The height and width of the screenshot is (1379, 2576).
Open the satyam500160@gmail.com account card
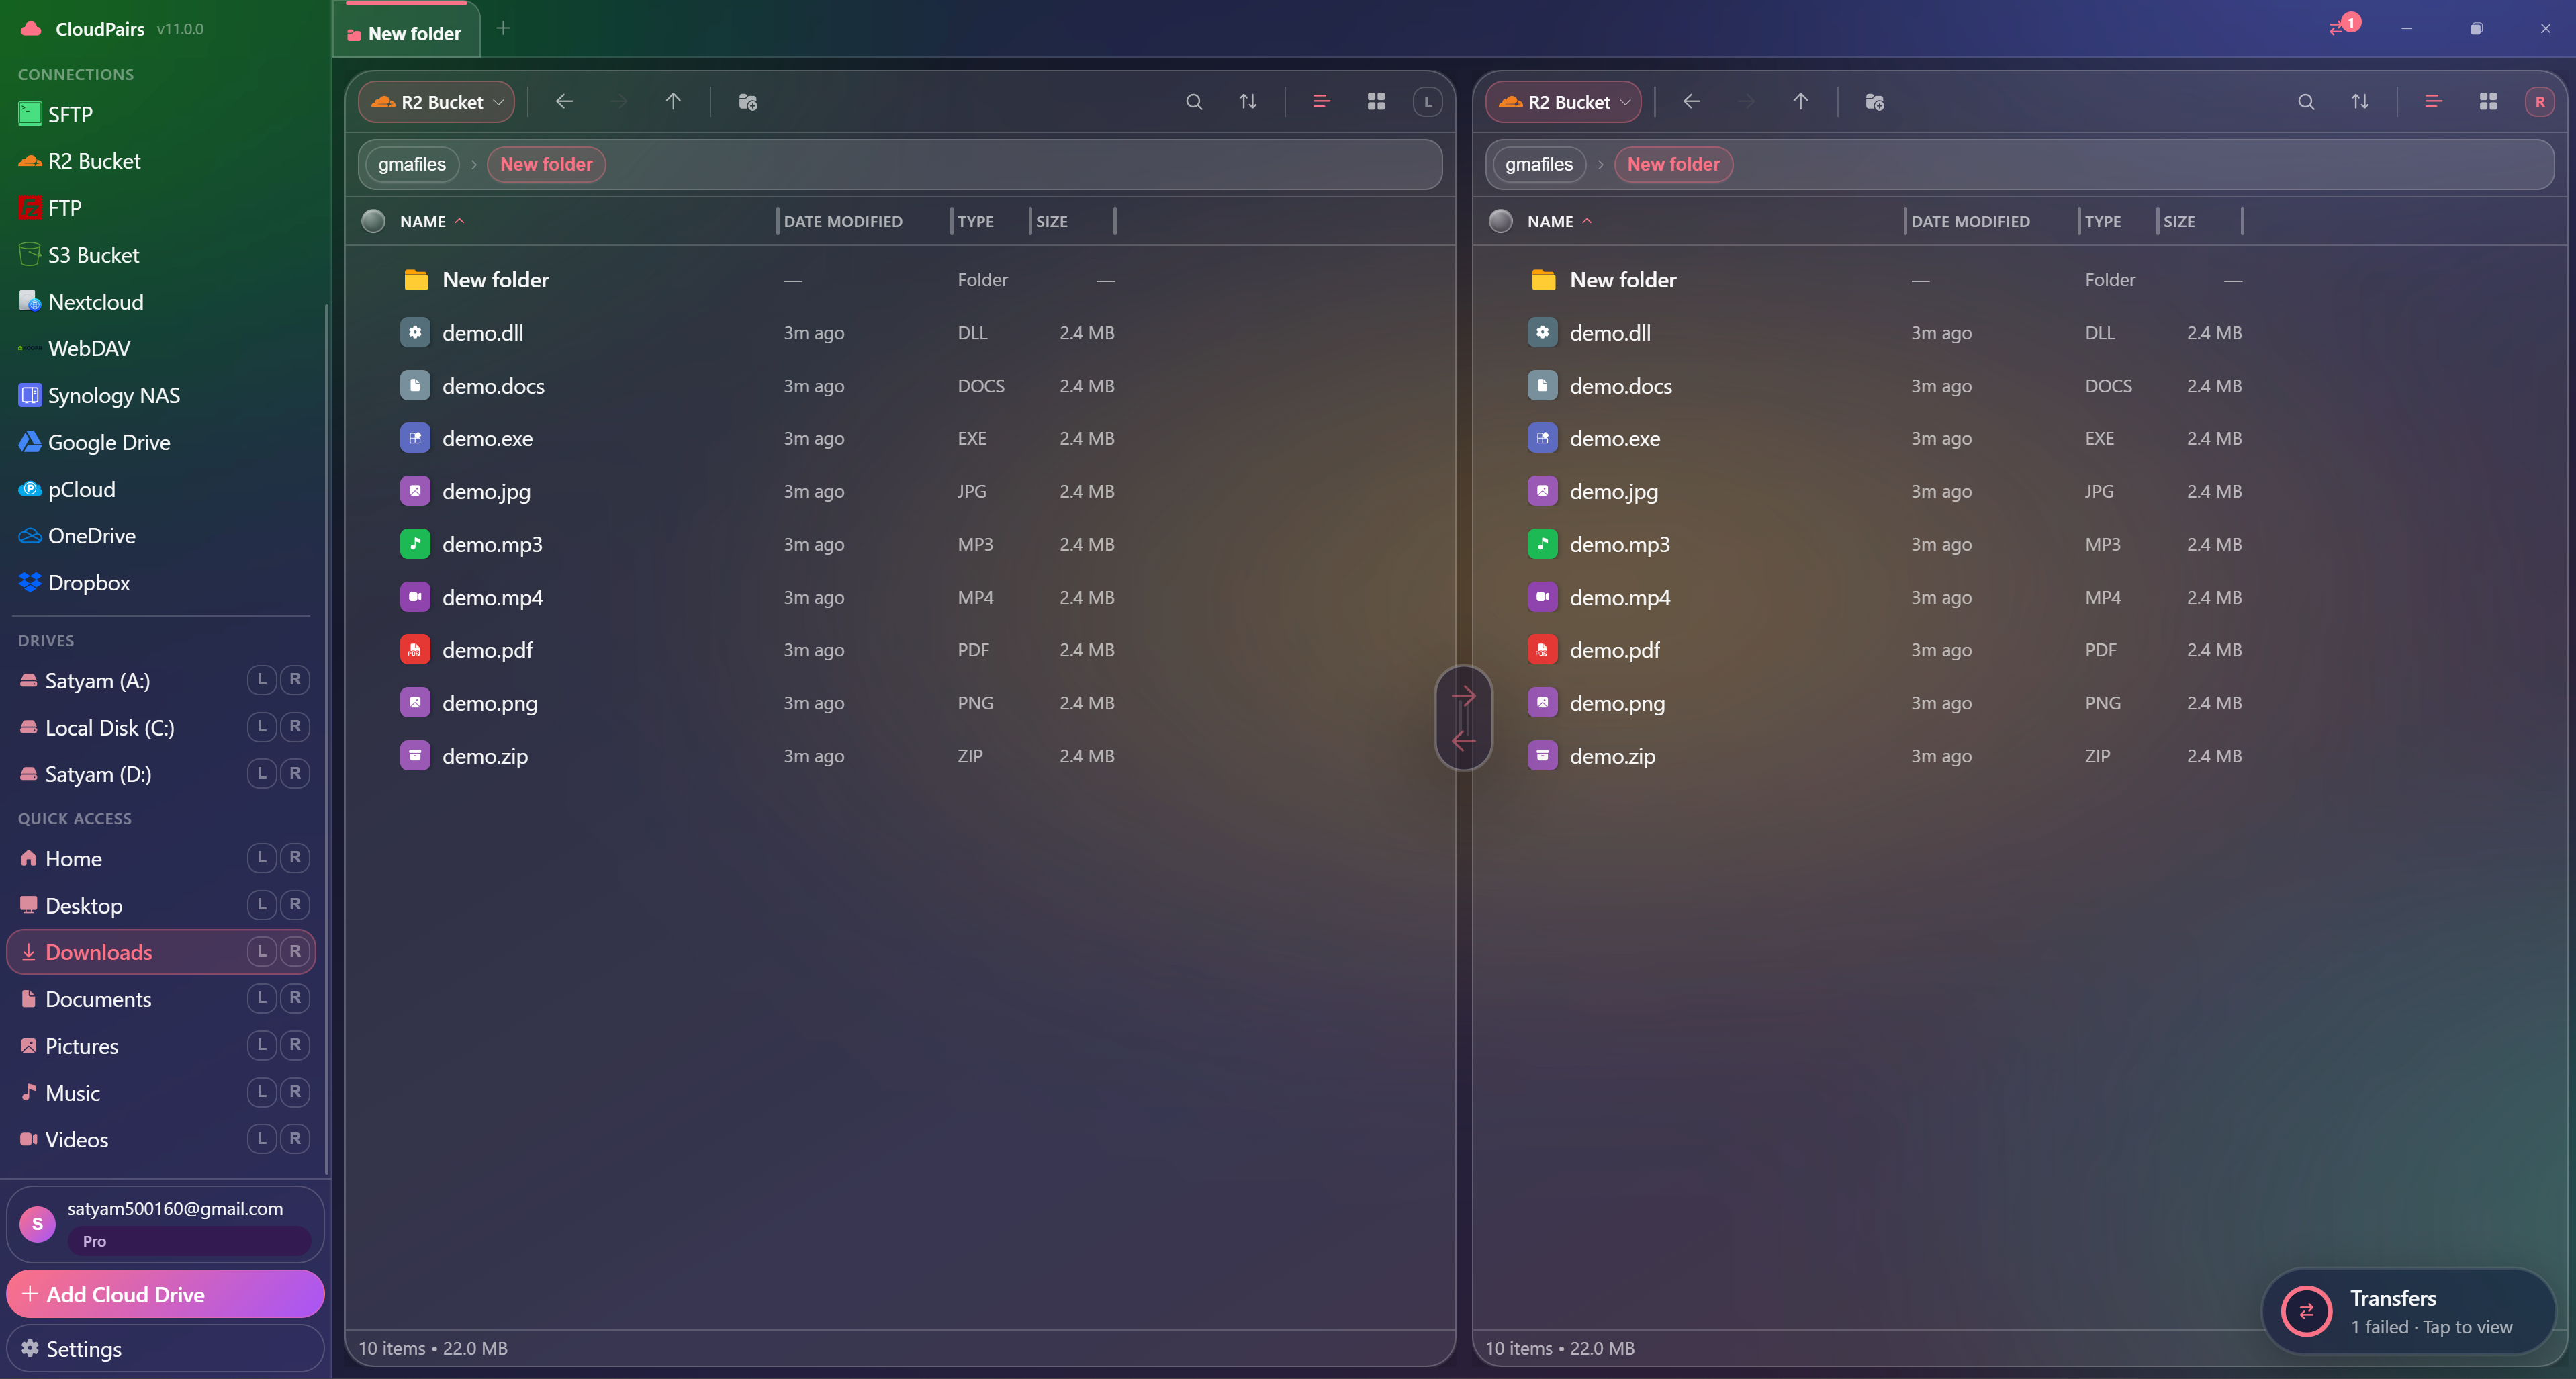coord(165,1224)
